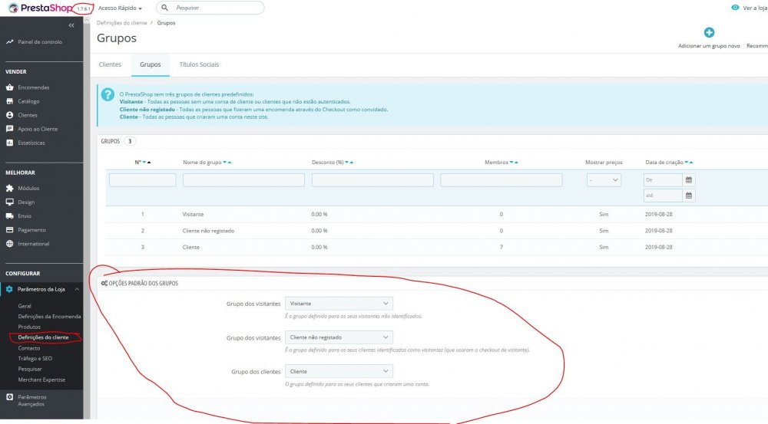Sort Data de criação column ascending
768x424 pixels.
coord(691,163)
